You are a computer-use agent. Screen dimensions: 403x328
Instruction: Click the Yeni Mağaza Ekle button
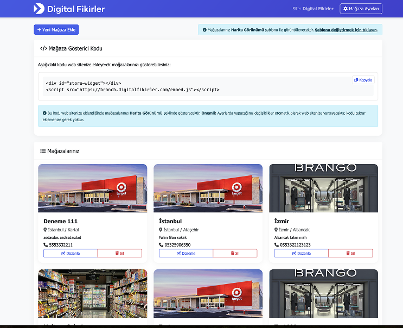point(56,29)
